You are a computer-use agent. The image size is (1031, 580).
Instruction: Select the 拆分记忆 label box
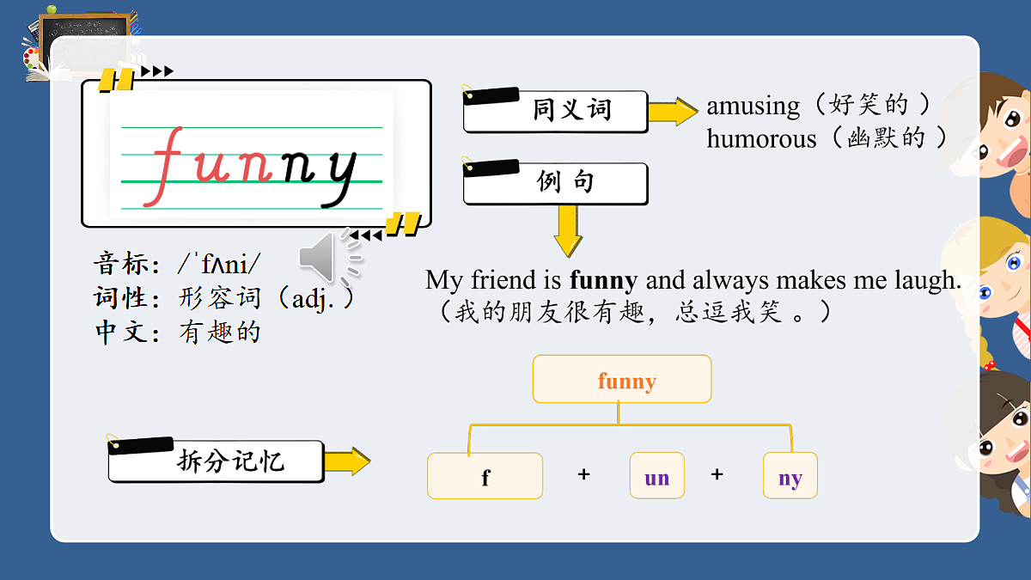[x=216, y=461]
